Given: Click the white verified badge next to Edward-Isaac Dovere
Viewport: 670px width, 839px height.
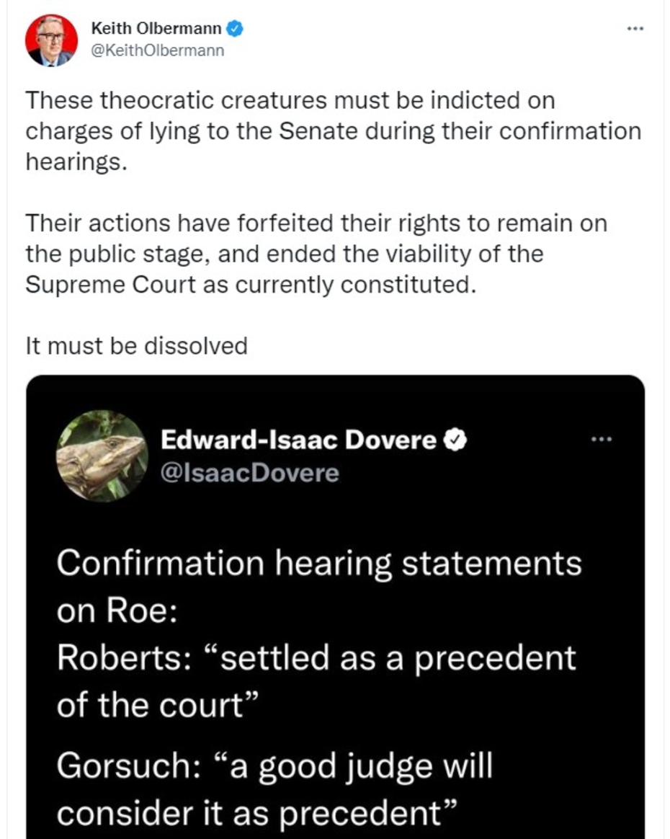Looking at the screenshot, I should [x=456, y=439].
